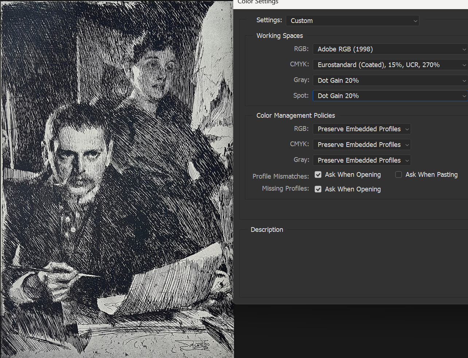Viewport: 468px width, 358px height.
Task: Click the Settings: label
Action: [269, 20]
